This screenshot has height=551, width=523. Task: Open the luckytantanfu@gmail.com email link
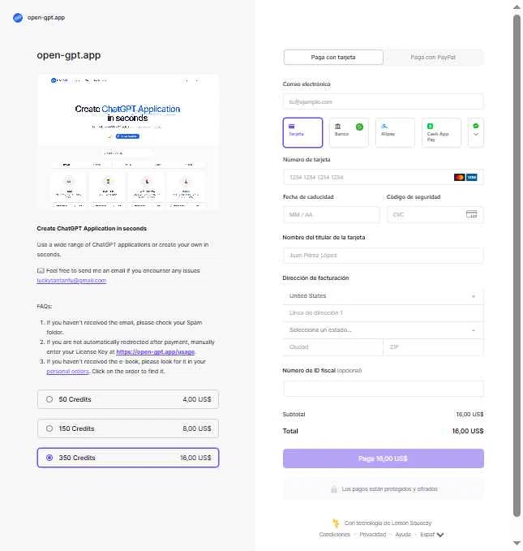pos(71,281)
